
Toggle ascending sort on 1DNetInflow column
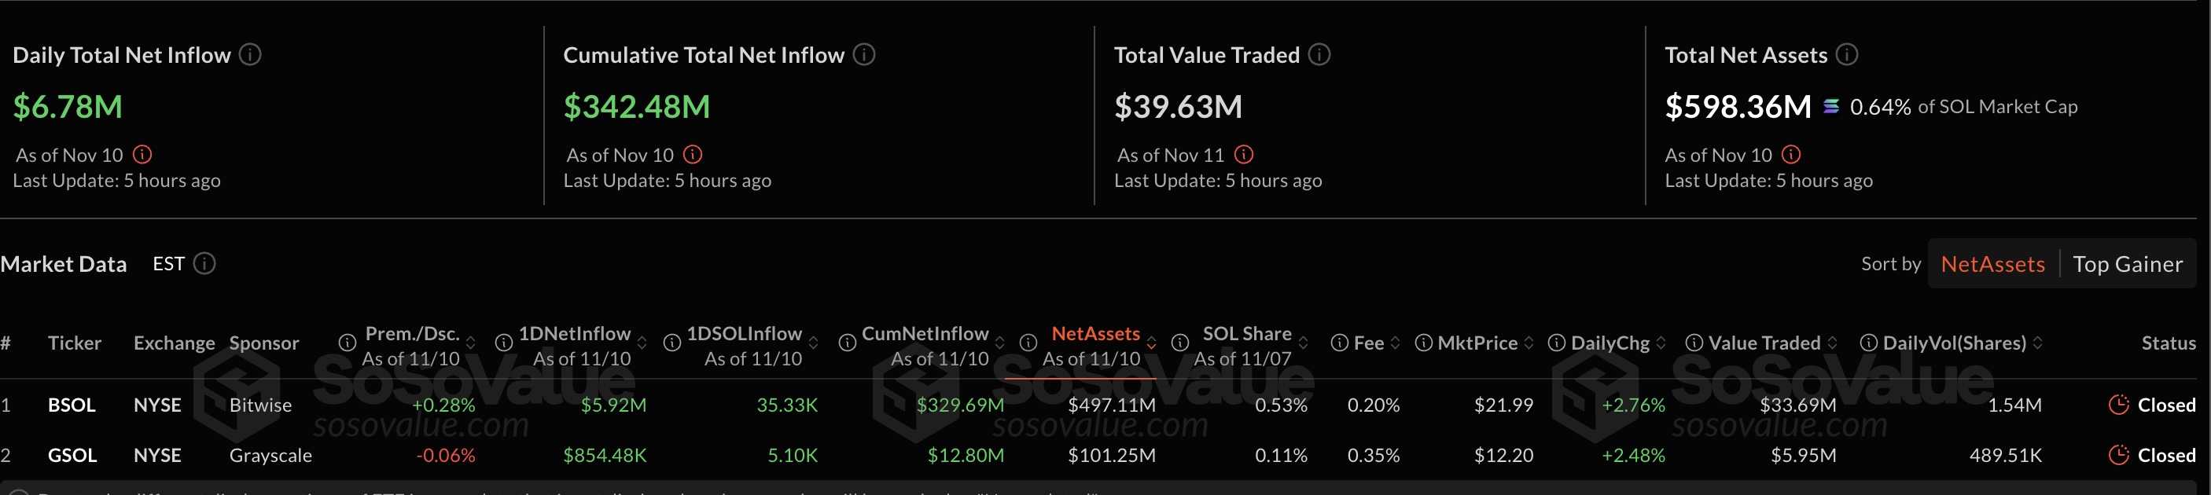click(x=642, y=342)
